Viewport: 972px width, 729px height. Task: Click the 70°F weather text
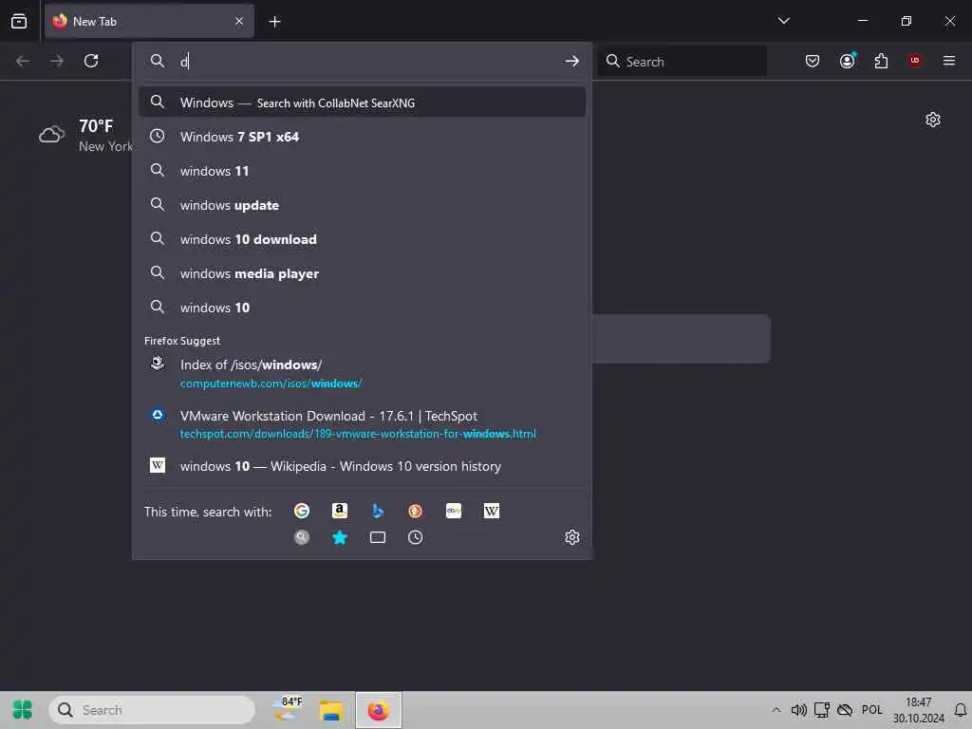96,126
